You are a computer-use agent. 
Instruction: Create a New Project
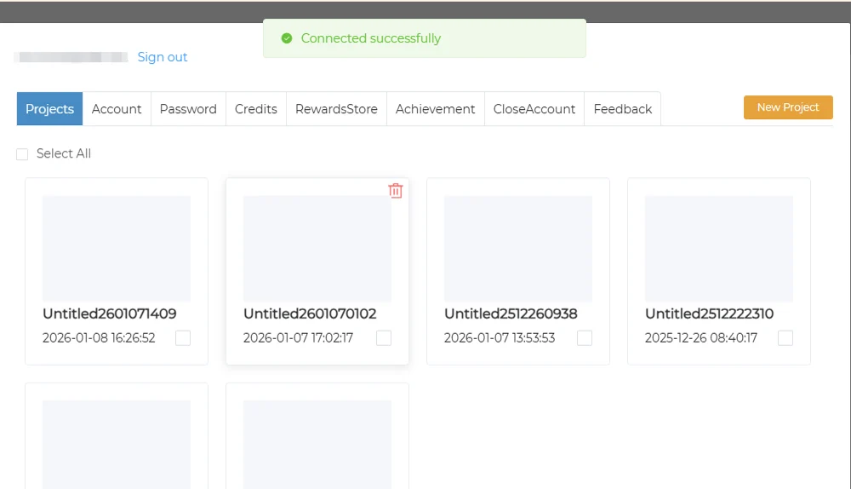point(788,107)
